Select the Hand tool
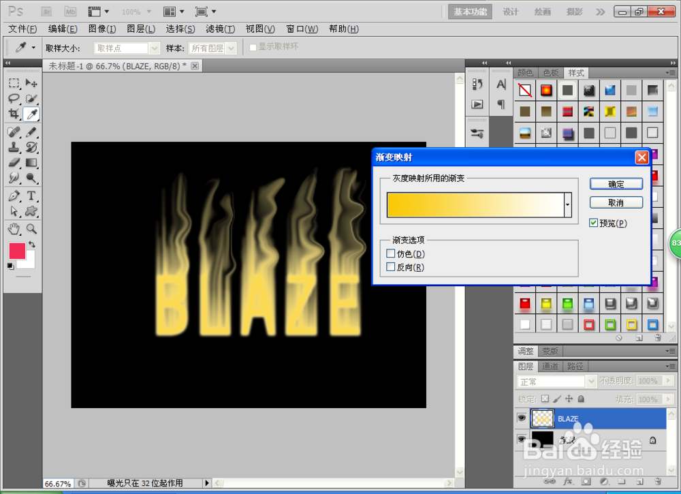681x494 pixels. point(14,228)
